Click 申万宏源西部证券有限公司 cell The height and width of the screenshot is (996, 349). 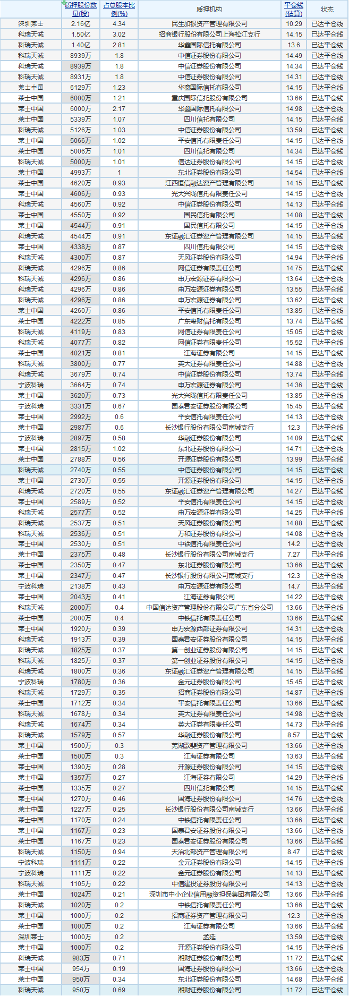coord(210,629)
